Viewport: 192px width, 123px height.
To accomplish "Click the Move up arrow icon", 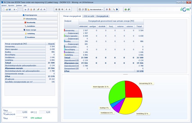I will pos(66,9).
